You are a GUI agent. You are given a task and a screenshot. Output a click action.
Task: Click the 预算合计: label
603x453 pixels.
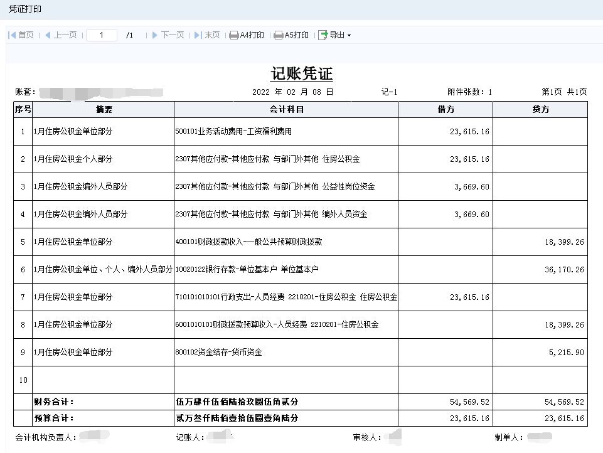point(54,418)
